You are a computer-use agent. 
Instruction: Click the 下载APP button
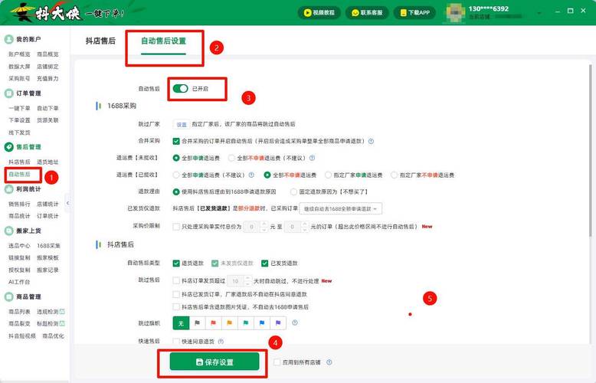[x=415, y=12]
